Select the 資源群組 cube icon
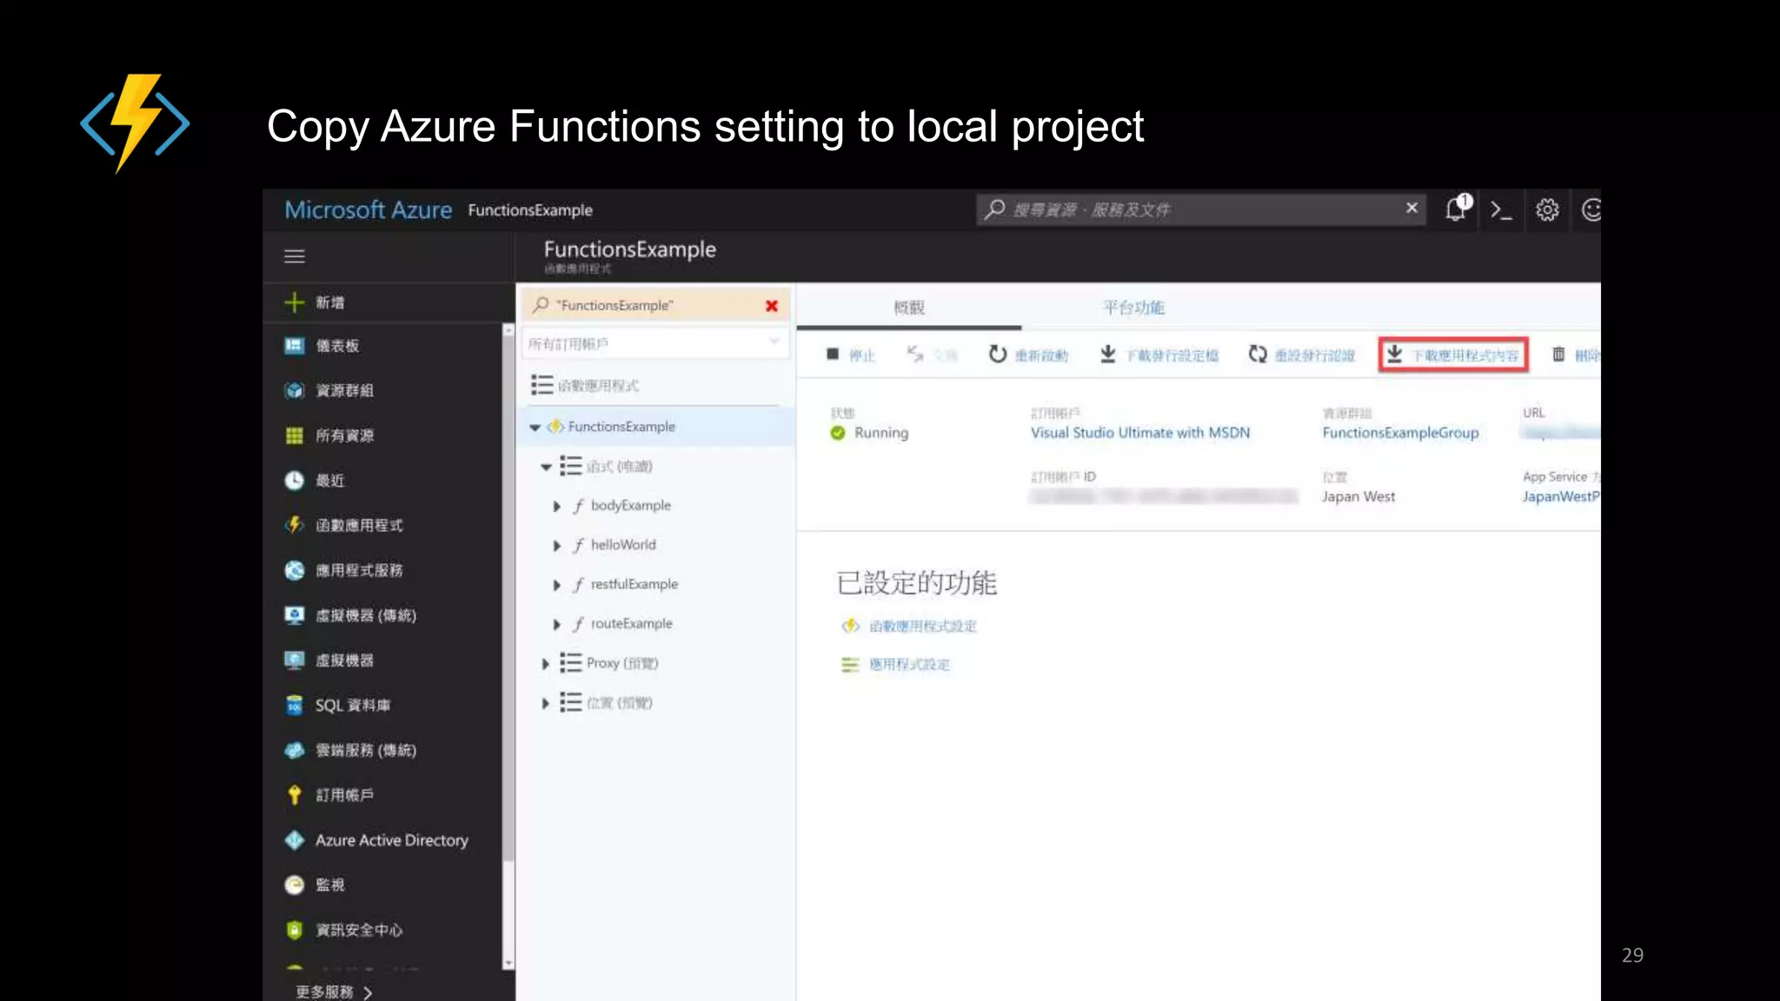The height and width of the screenshot is (1001, 1780). [295, 390]
